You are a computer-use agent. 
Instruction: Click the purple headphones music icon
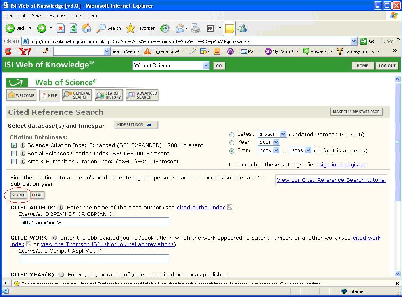pos(230,51)
